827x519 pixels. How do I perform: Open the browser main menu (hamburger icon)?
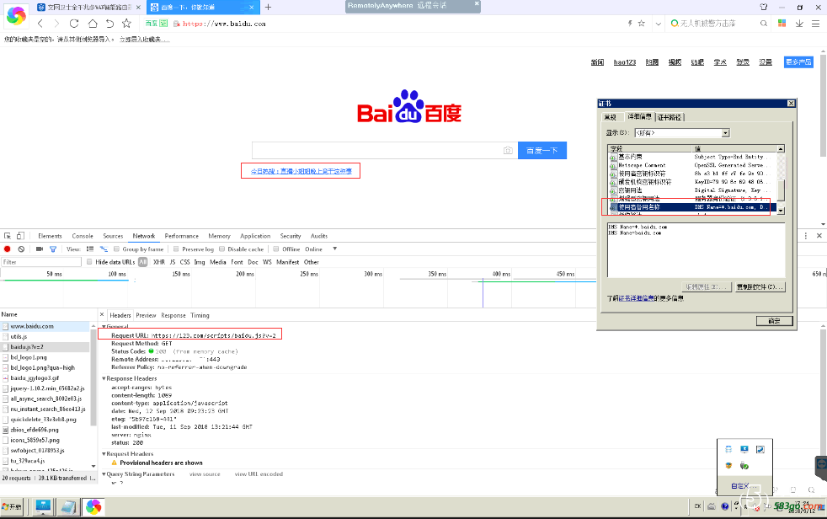815,24
